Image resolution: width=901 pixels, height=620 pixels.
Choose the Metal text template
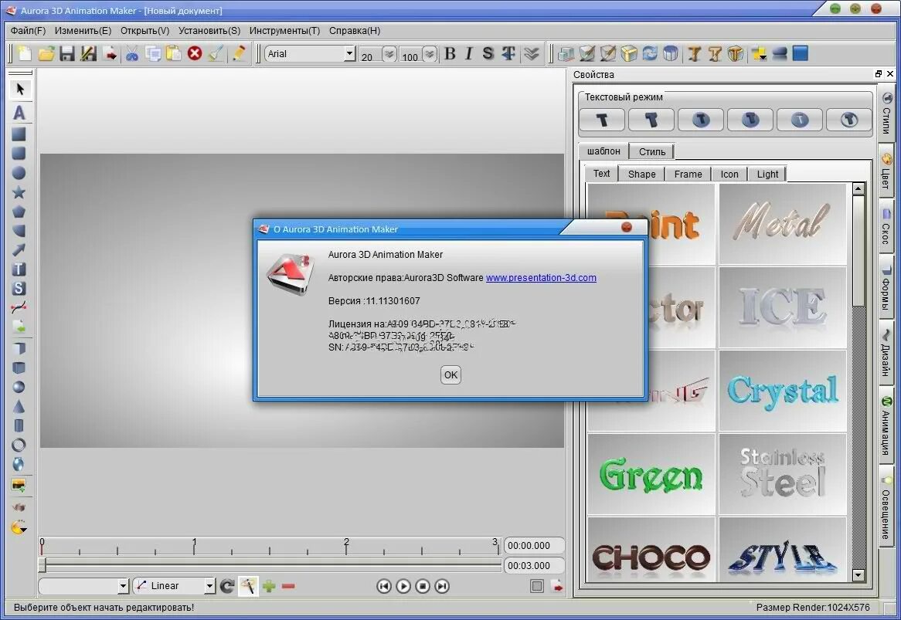tap(783, 224)
